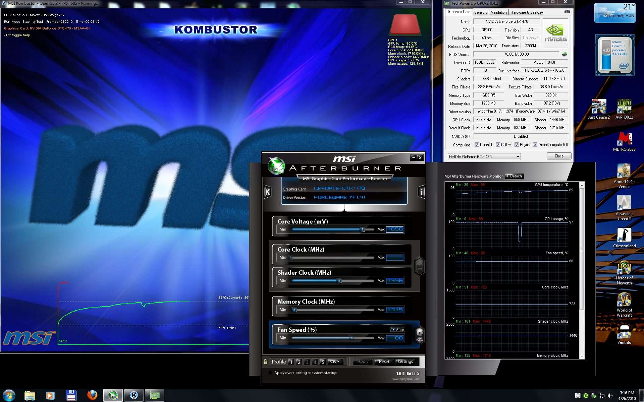
Task: Open the Hardware Giveaway tab in GPU-Z
Action: tap(527, 12)
